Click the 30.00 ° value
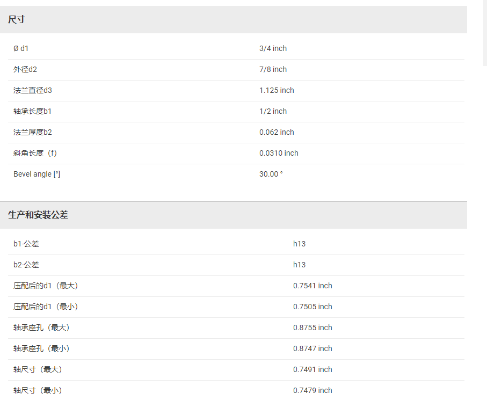The height and width of the screenshot is (415, 487). (271, 174)
